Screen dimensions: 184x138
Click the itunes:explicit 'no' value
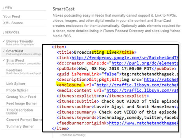click(x=102, y=96)
